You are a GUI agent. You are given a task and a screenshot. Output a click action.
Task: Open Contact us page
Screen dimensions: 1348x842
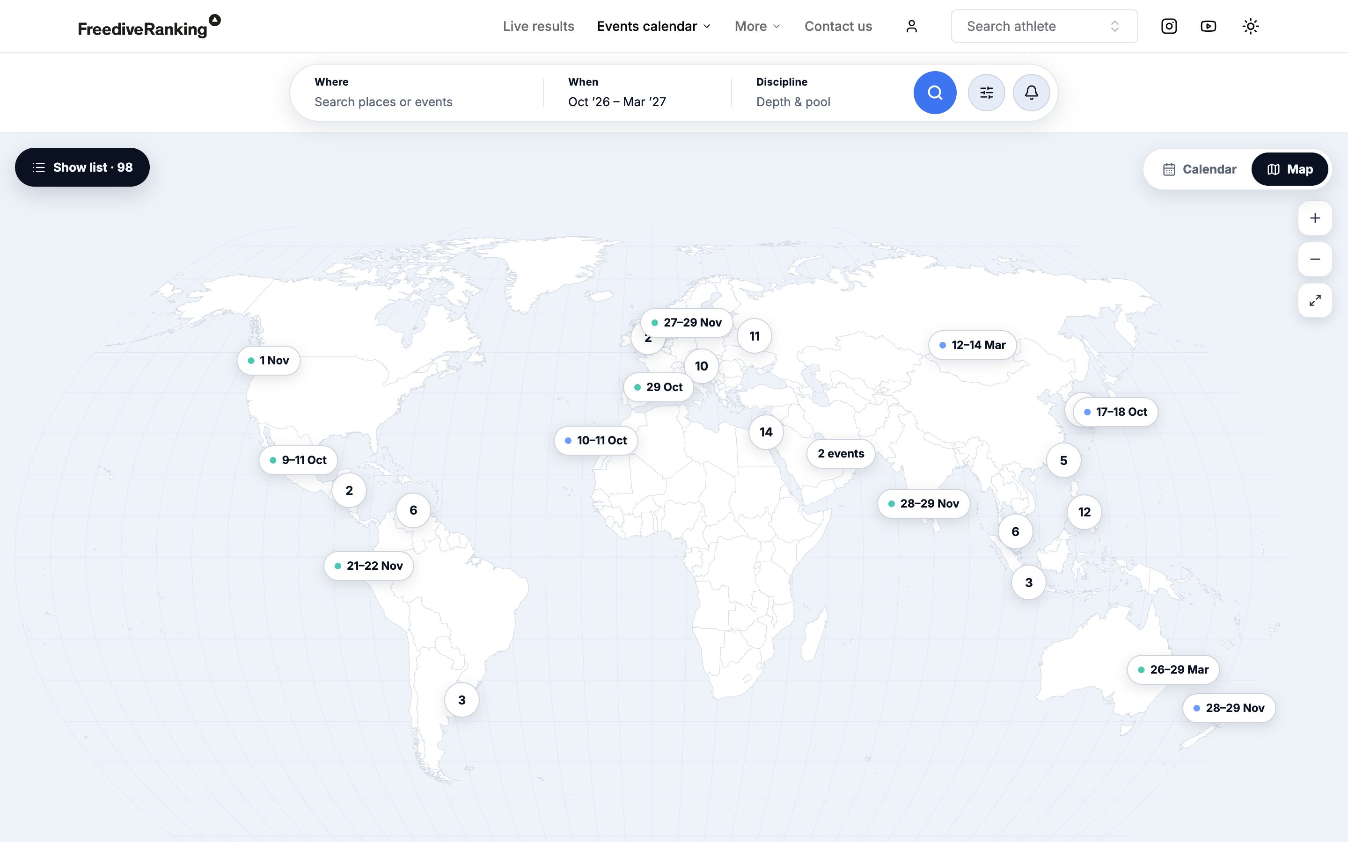[838, 26]
